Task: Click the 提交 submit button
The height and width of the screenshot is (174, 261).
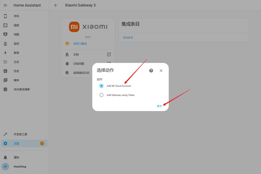Action: [x=159, y=106]
